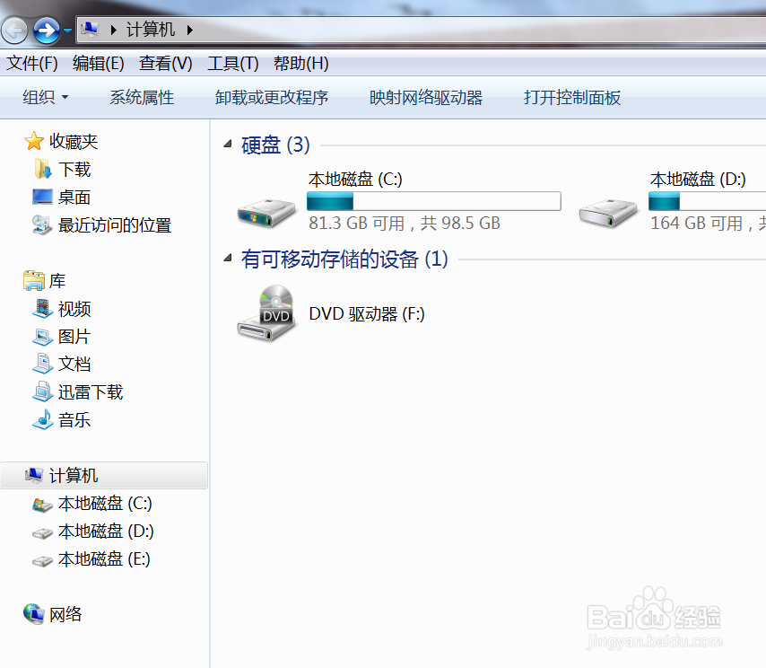This screenshot has height=668, width=766.
Task: Open the 音乐 library
Action: click(x=74, y=419)
